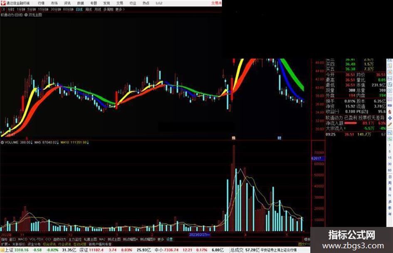
Task: Click the 深证 index value 11182.4
Action: tap(96, 250)
